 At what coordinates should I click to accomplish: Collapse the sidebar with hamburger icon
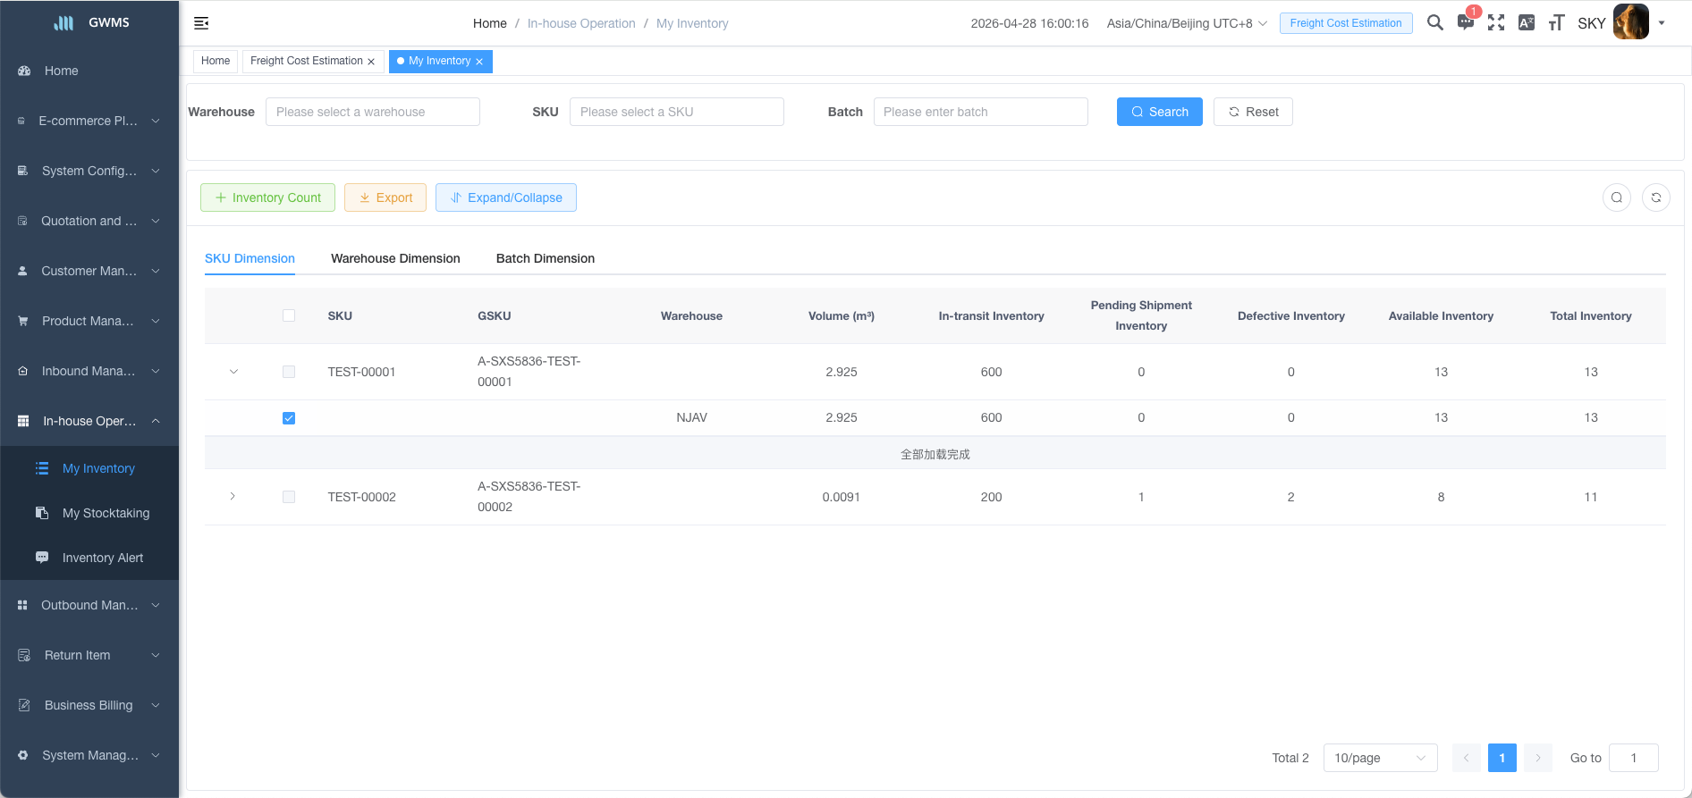tap(201, 23)
